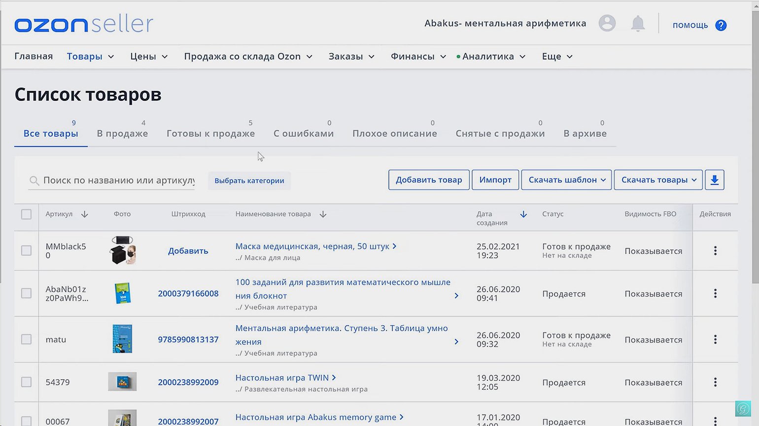The height and width of the screenshot is (426, 759).
Task: Click Добавить to add a barcode
Action: (x=188, y=250)
